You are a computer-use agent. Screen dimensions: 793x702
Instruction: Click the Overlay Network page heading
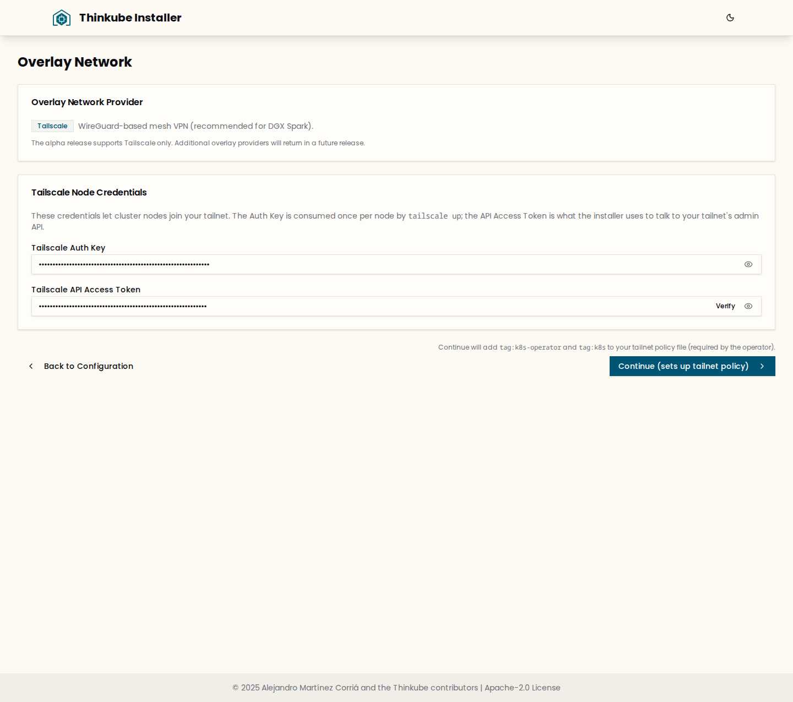(75, 62)
